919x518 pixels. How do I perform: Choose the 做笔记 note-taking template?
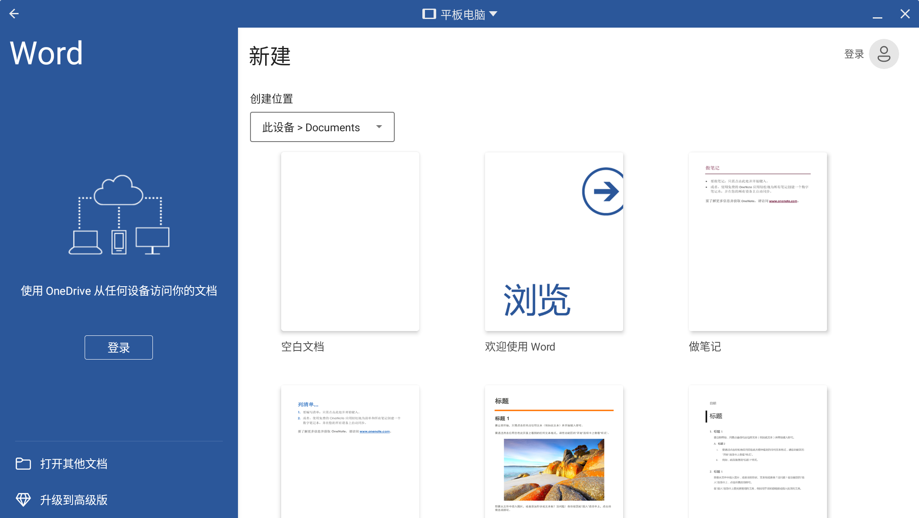757,242
